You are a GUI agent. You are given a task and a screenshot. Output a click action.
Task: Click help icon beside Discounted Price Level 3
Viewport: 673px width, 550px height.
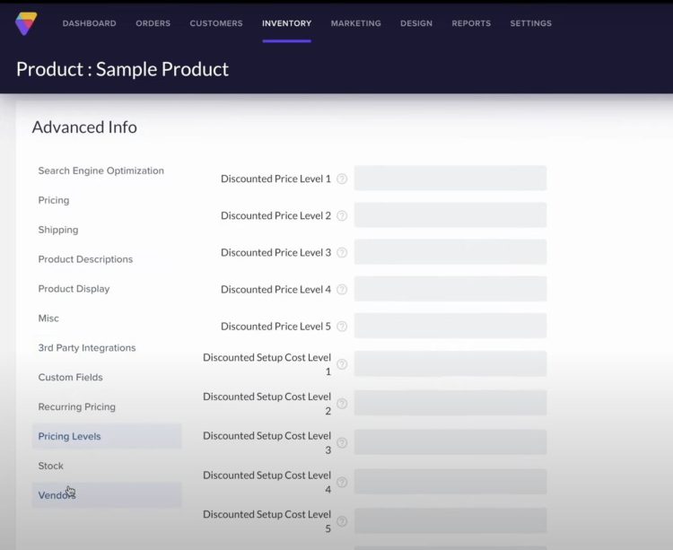click(342, 253)
